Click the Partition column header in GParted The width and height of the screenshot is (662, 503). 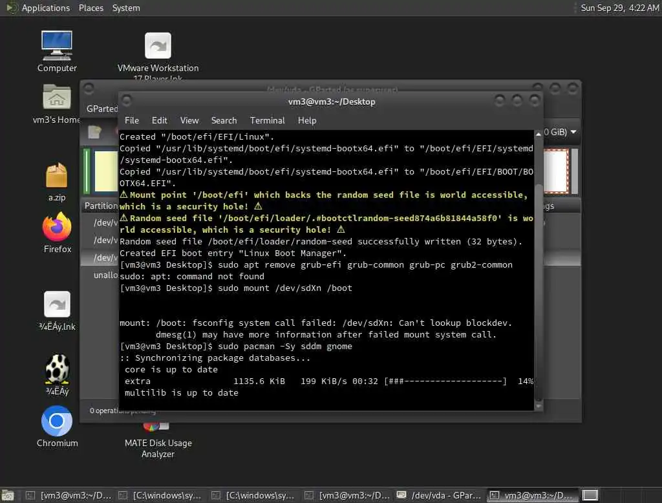coord(101,206)
